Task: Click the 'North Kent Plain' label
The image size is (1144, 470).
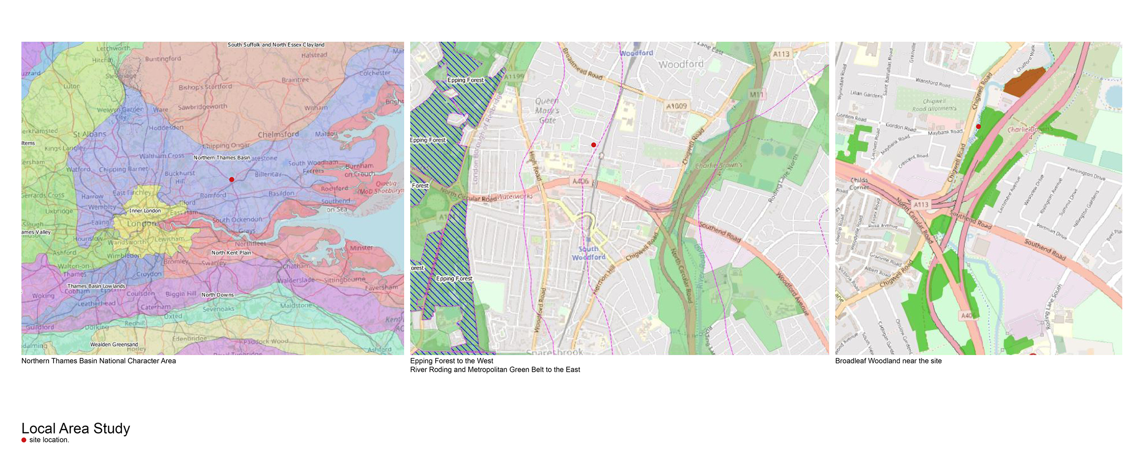Action: coord(231,253)
